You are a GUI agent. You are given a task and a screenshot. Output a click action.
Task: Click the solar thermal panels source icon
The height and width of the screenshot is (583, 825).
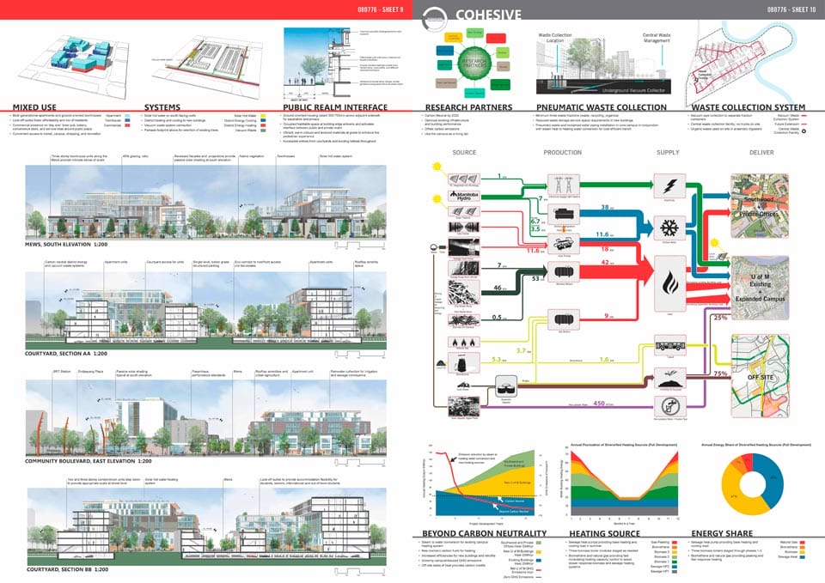click(463, 211)
